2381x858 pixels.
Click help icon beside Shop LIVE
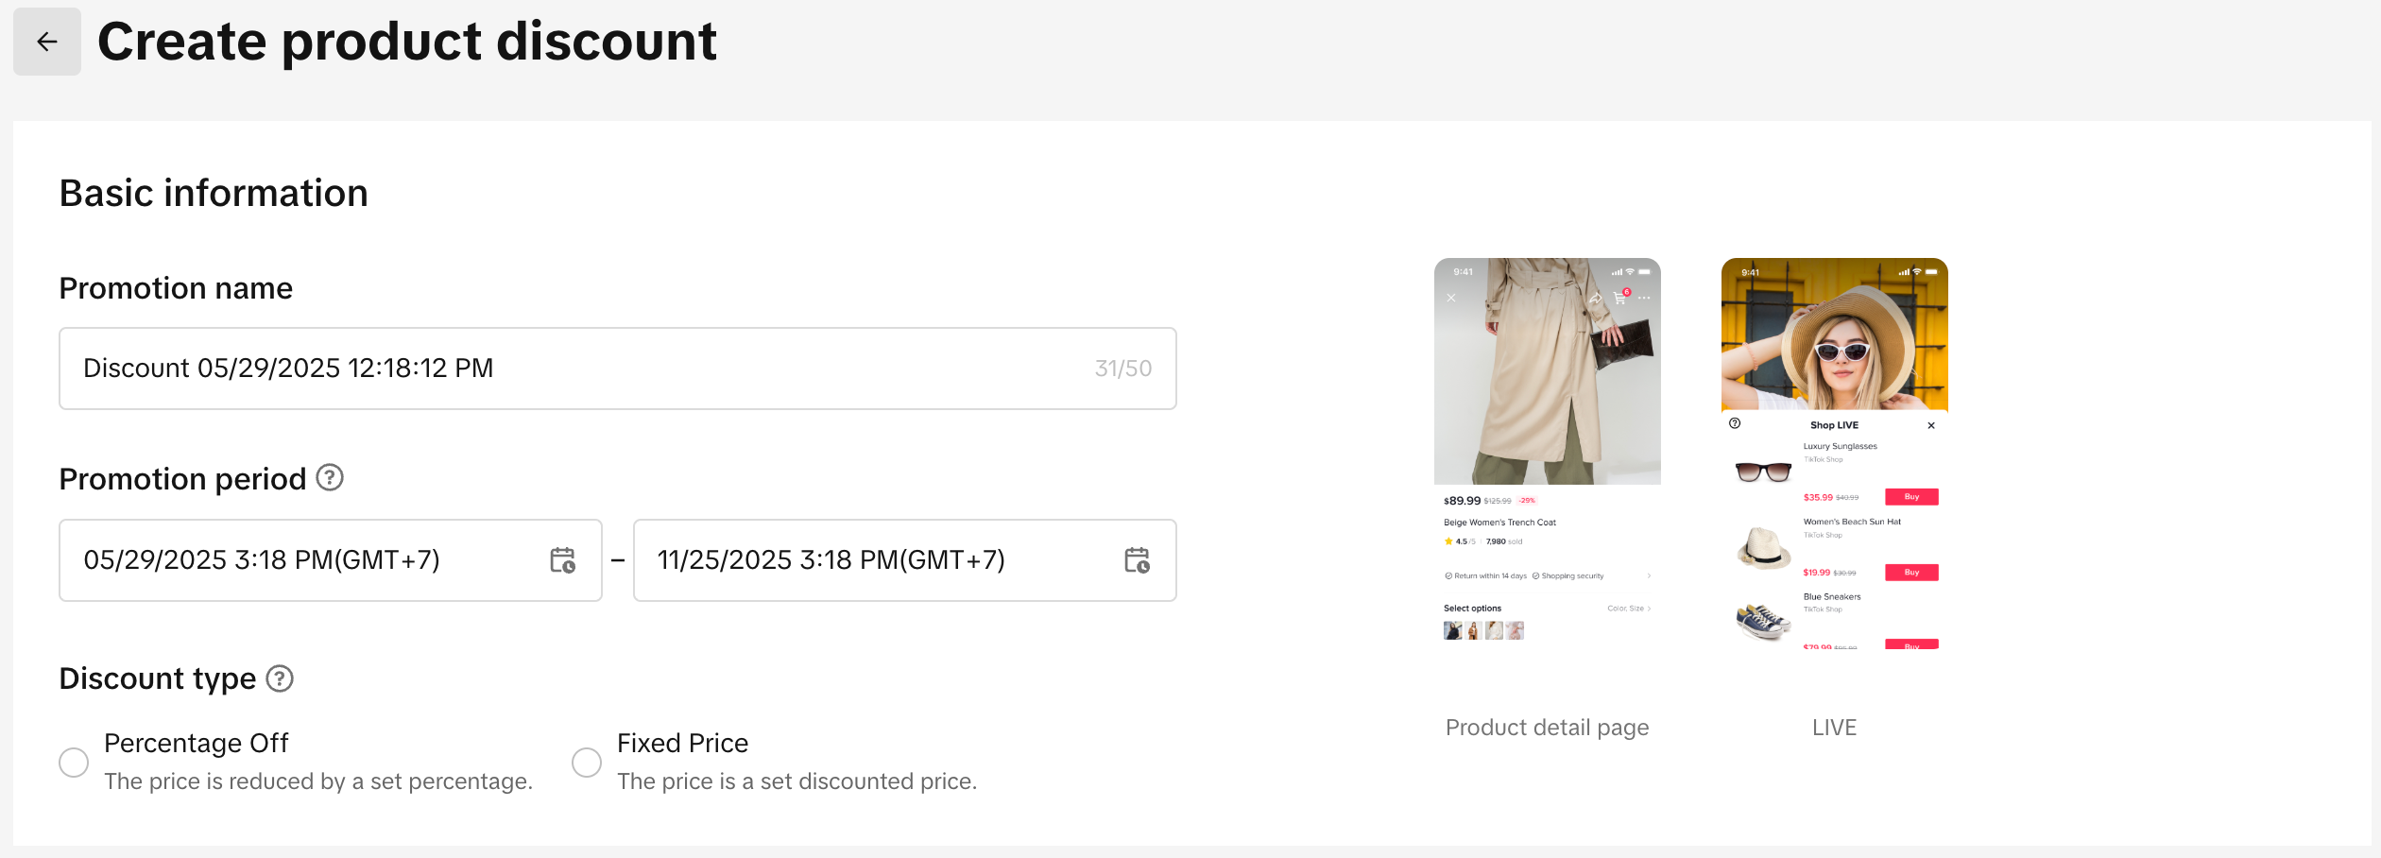1735,423
